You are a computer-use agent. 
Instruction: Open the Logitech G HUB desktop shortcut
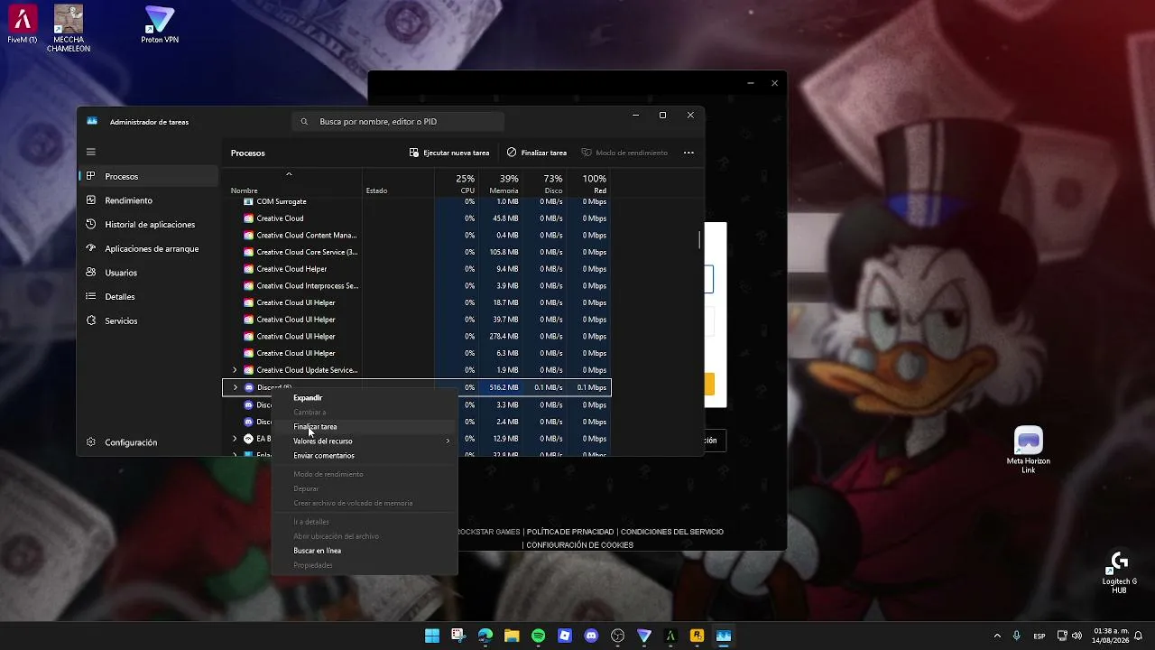[1119, 572]
